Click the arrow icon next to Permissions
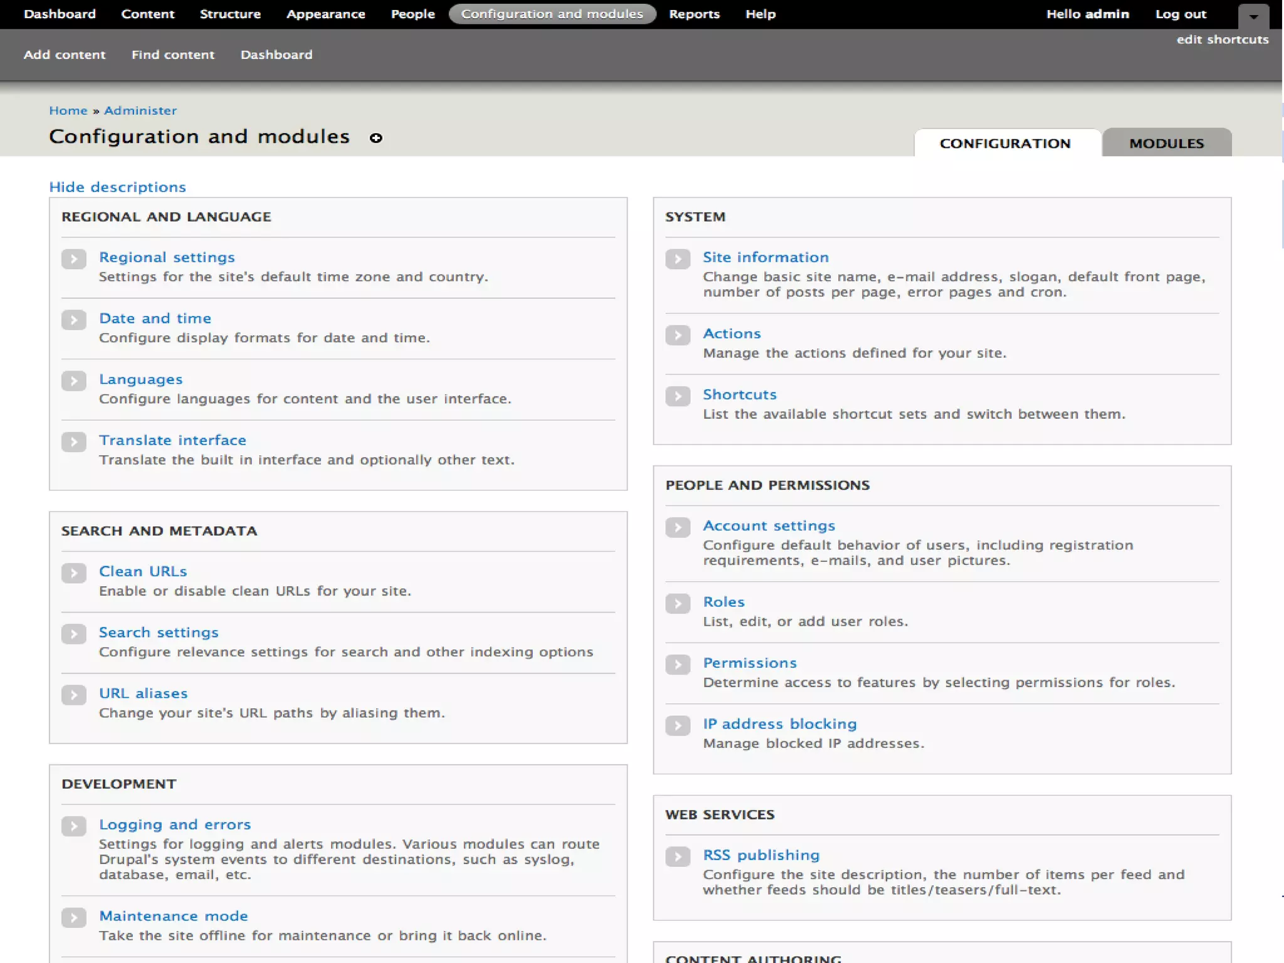 (x=677, y=665)
